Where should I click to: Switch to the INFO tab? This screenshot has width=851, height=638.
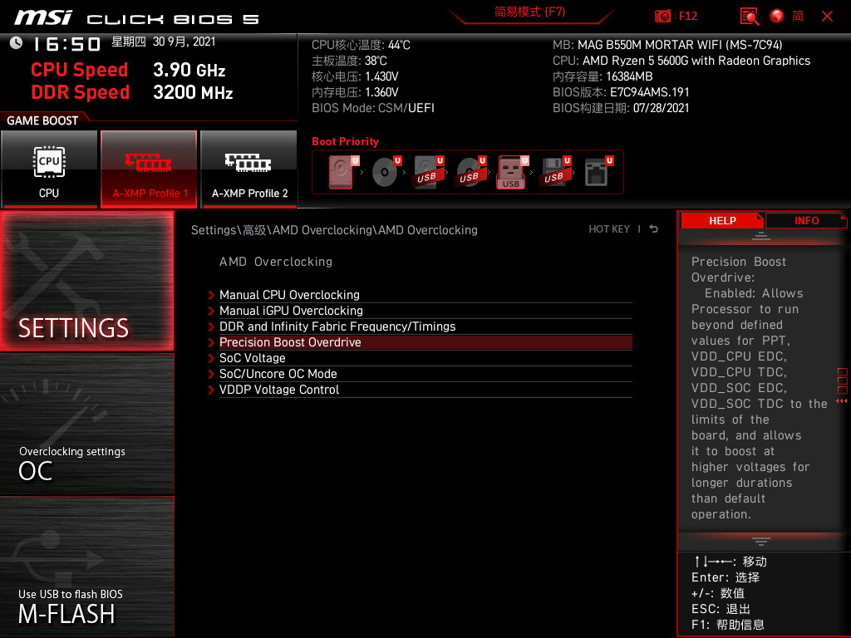[806, 220]
